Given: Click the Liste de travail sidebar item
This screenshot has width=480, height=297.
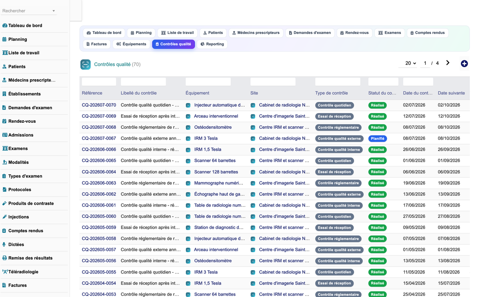Looking at the screenshot, I should [34, 53].
